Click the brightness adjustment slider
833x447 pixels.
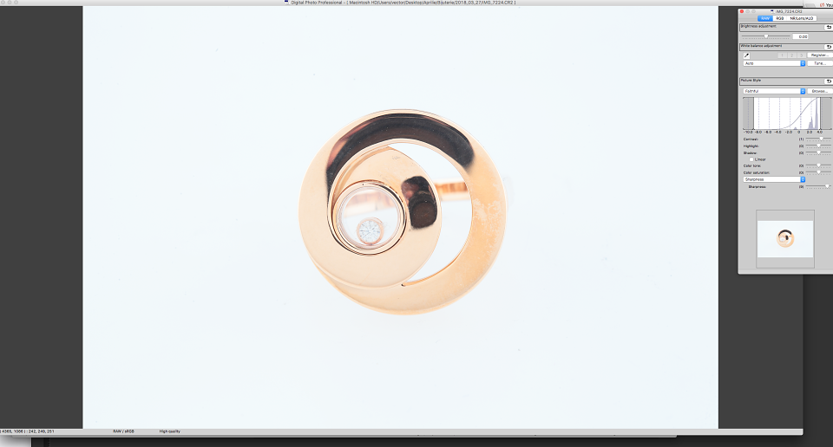coord(765,36)
